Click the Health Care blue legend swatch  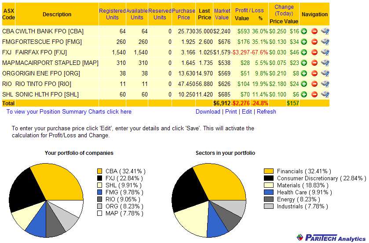pos(269,192)
